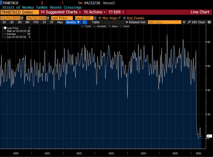
Task: Open the Edit dropdown menu
Action: pyautogui.click(x=116, y=12)
